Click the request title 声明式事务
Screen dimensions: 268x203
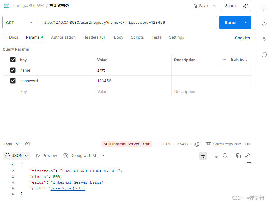click(x=59, y=6)
